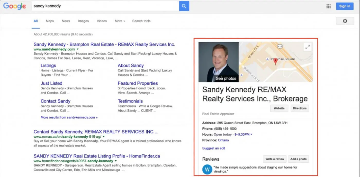Open Search tools

141,21
